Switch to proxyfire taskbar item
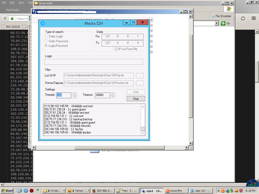Image resolution: width=259 pixels, height=194 pixels. tap(176, 191)
